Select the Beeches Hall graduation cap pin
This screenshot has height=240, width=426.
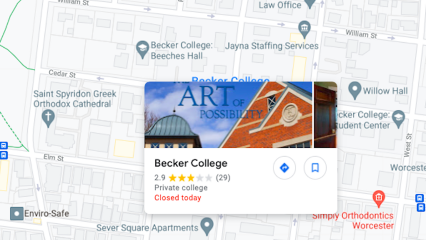tap(143, 50)
